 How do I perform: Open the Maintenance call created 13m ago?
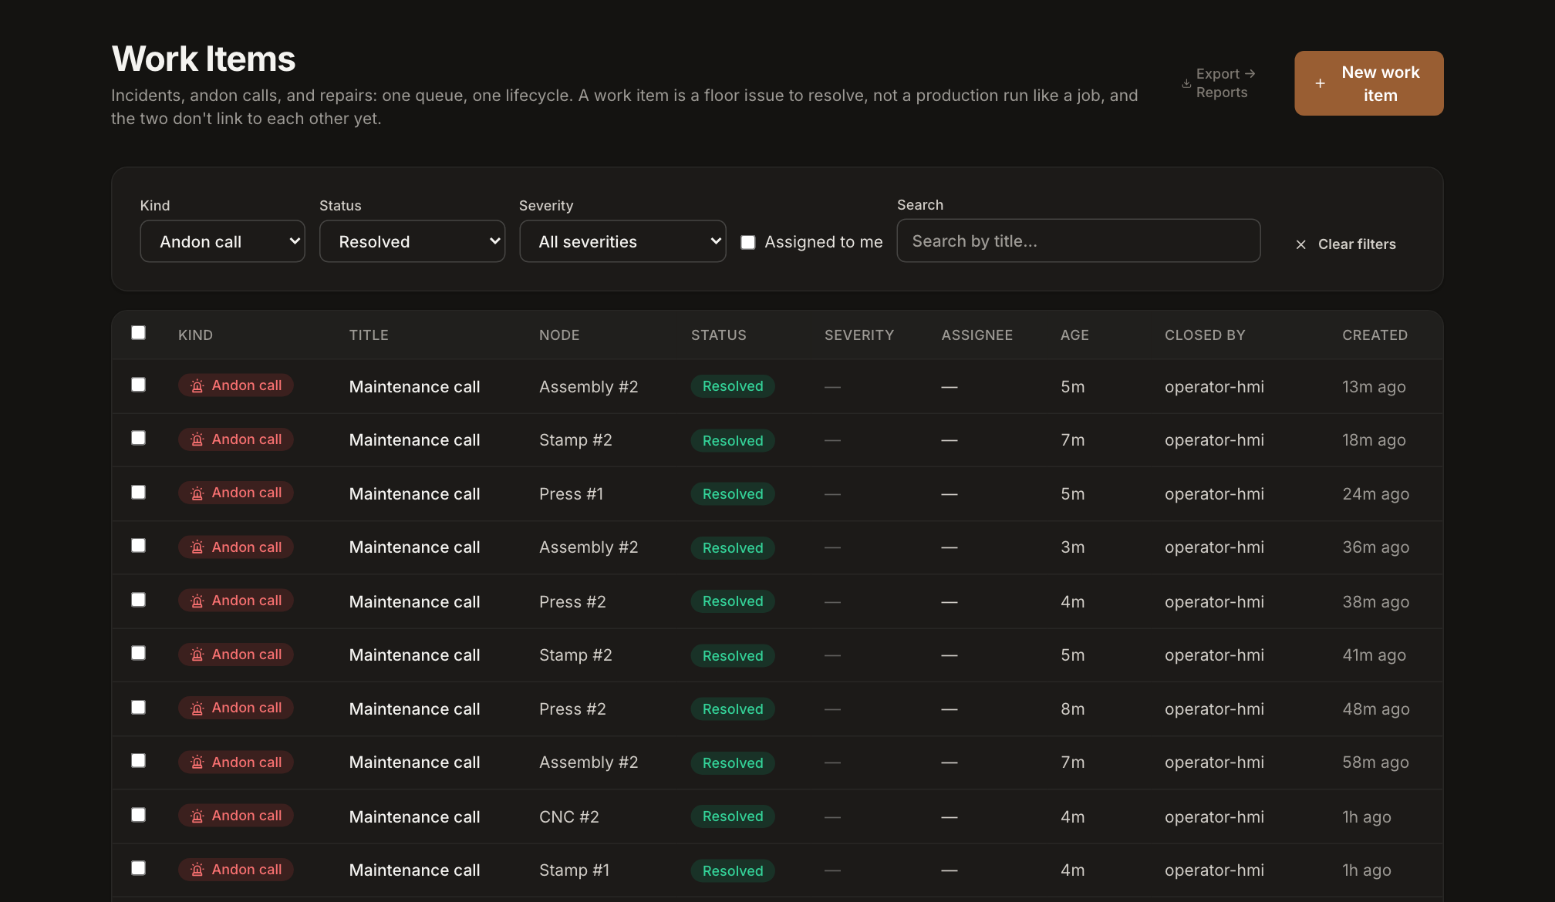[414, 386]
